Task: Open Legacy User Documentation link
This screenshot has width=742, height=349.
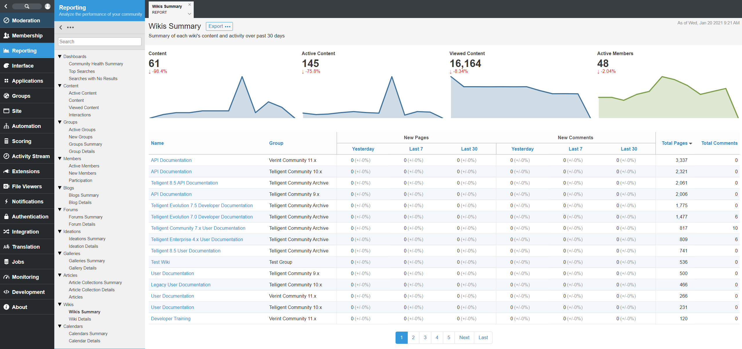Action: [181, 285]
